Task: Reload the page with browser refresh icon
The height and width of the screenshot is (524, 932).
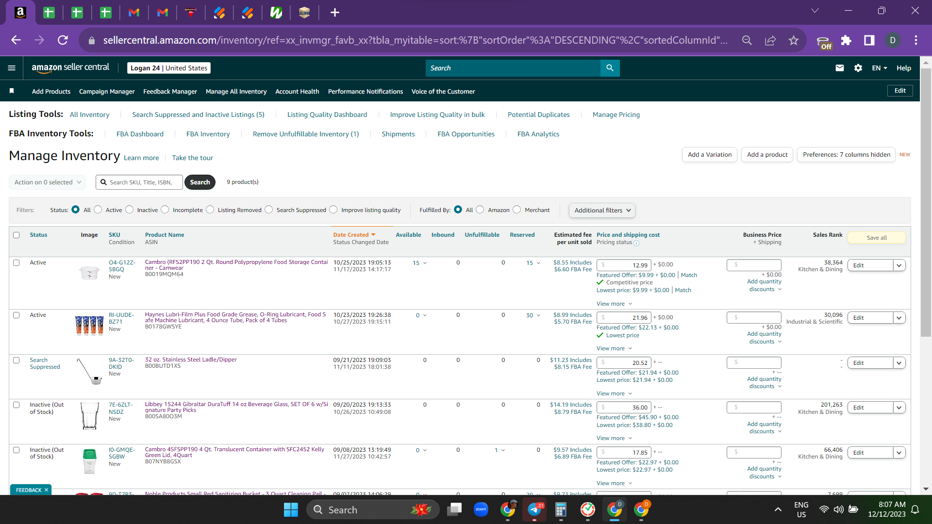Action: coord(63,40)
